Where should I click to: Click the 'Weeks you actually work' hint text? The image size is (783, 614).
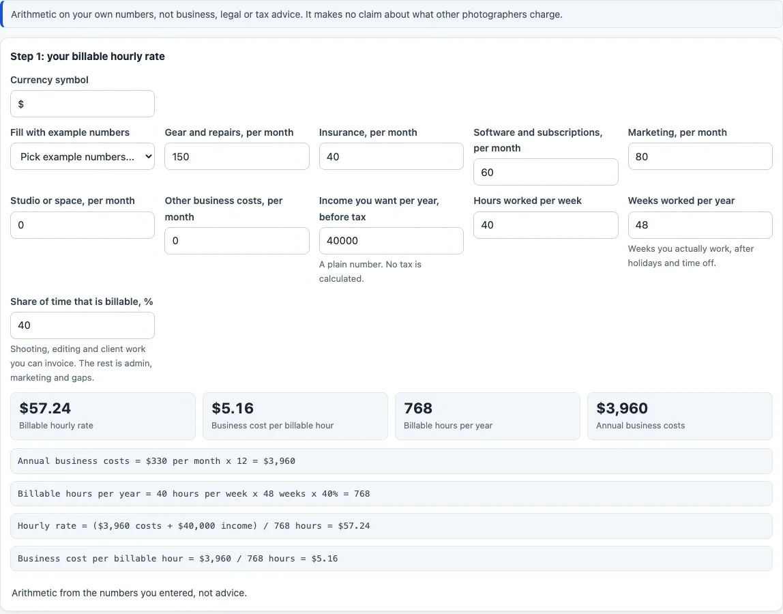(691, 256)
